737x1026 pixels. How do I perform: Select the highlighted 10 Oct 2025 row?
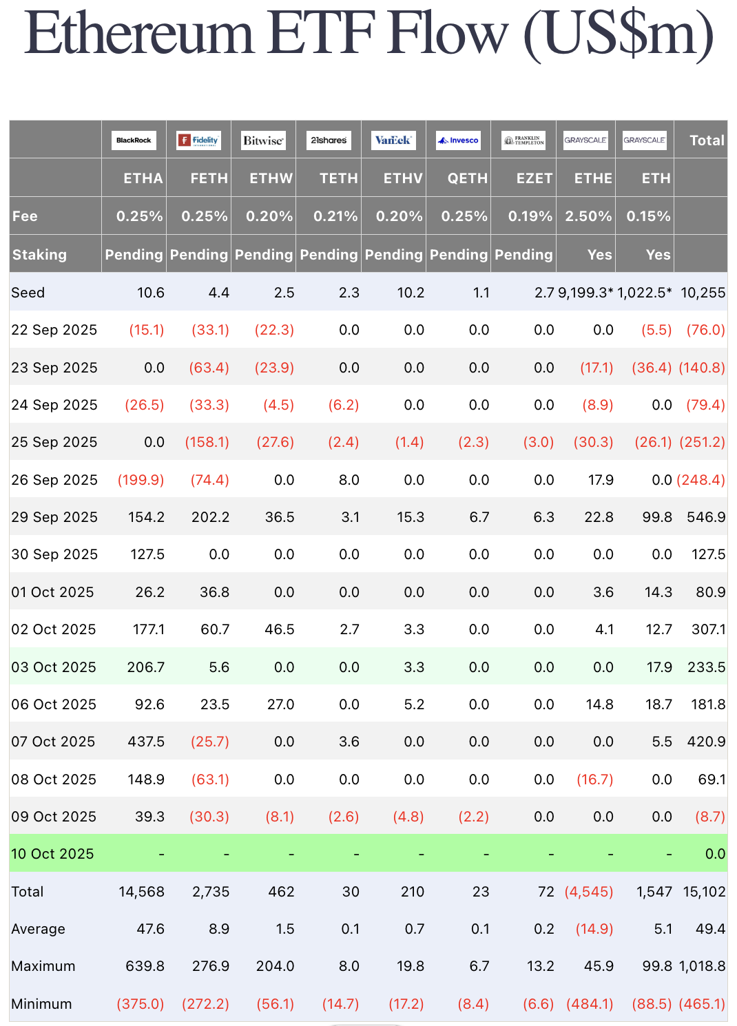point(368,854)
